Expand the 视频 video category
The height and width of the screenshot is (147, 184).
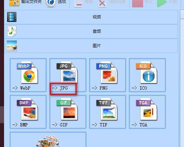(x=91, y=17)
